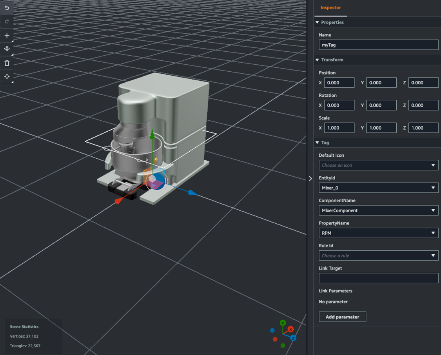Collapse the Properties section

(317, 22)
